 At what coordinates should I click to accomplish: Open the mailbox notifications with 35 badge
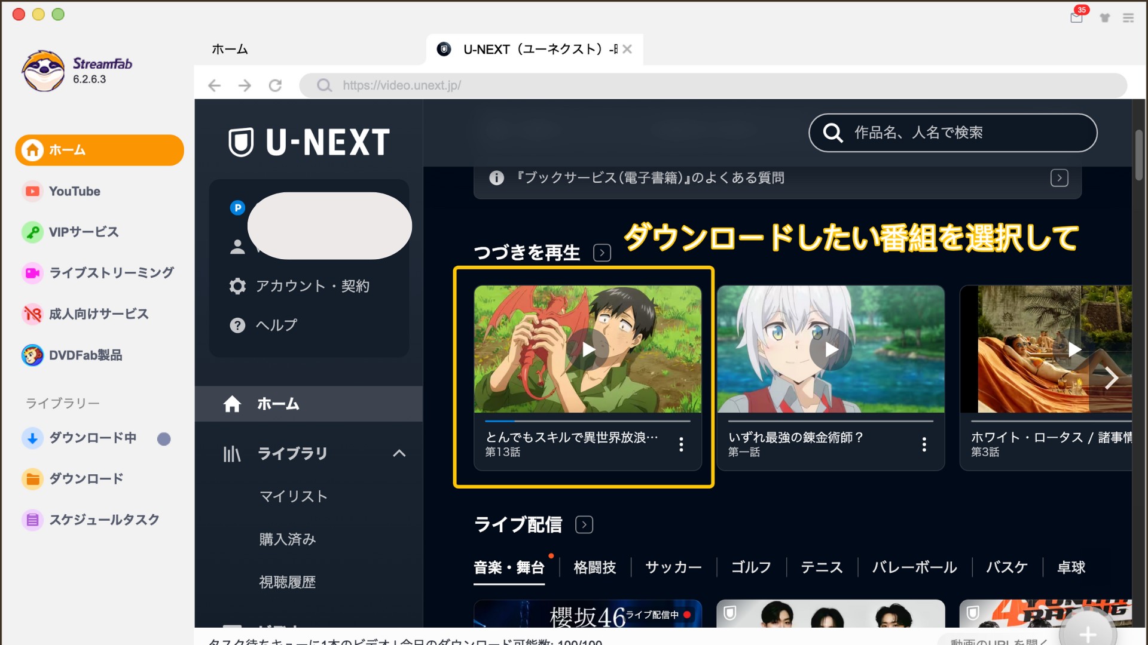(1076, 18)
